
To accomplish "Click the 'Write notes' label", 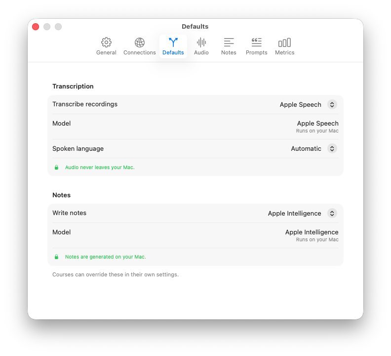I will point(69,213).
